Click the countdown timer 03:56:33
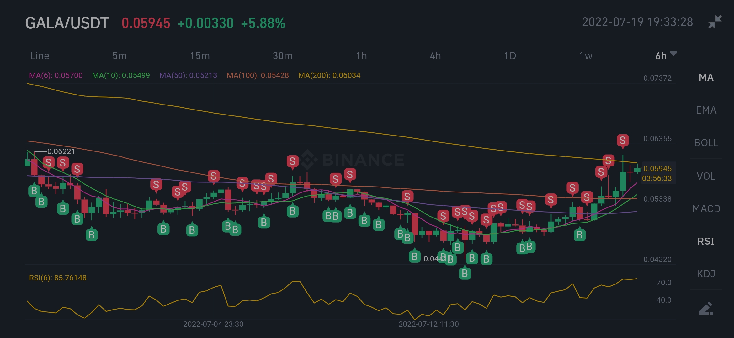 [657, 178]
